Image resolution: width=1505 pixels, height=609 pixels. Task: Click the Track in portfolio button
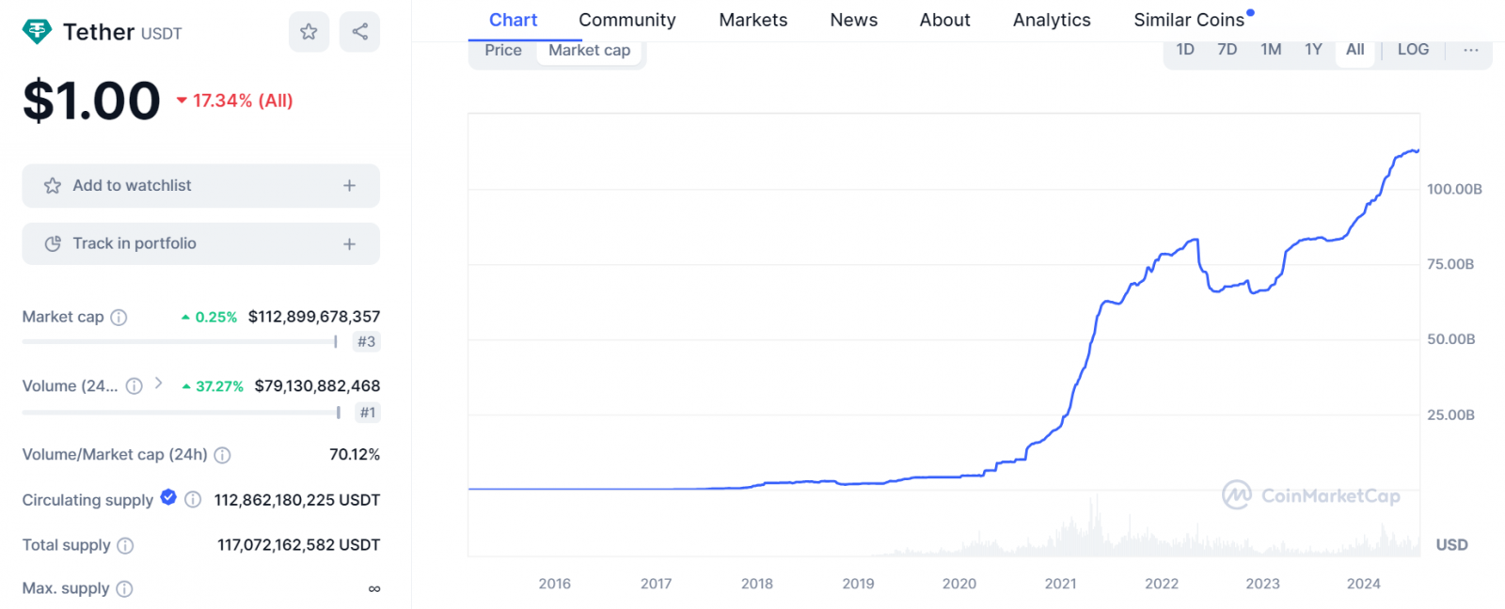200,243
